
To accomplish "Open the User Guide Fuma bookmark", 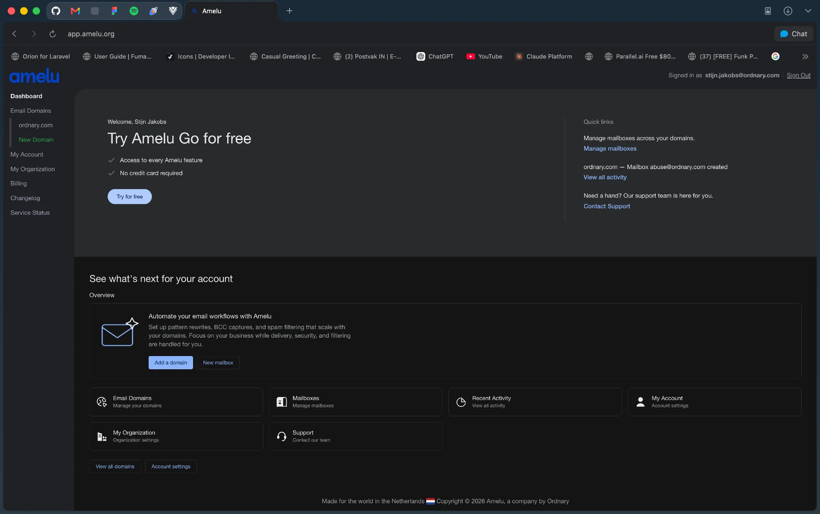I will (117, 56).
